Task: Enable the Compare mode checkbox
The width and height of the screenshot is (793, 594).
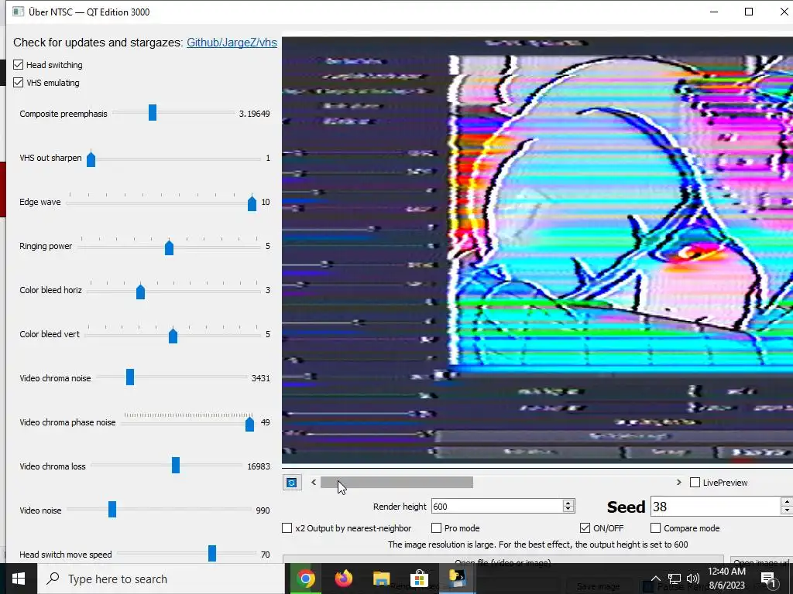Action: pyautogui.click(x=655, y=527)
